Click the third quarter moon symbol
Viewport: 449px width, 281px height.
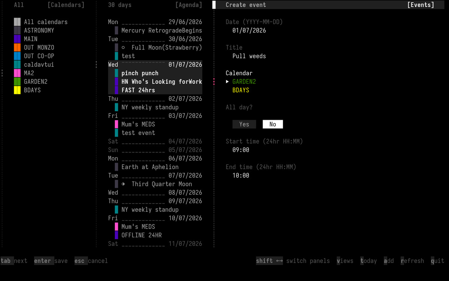pyautogui.click(x=123, y=184)
